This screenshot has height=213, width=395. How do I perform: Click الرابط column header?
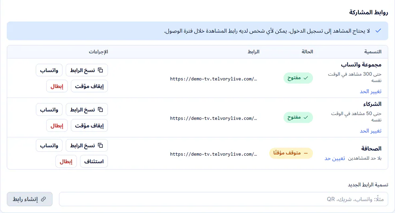pos(253,52)
